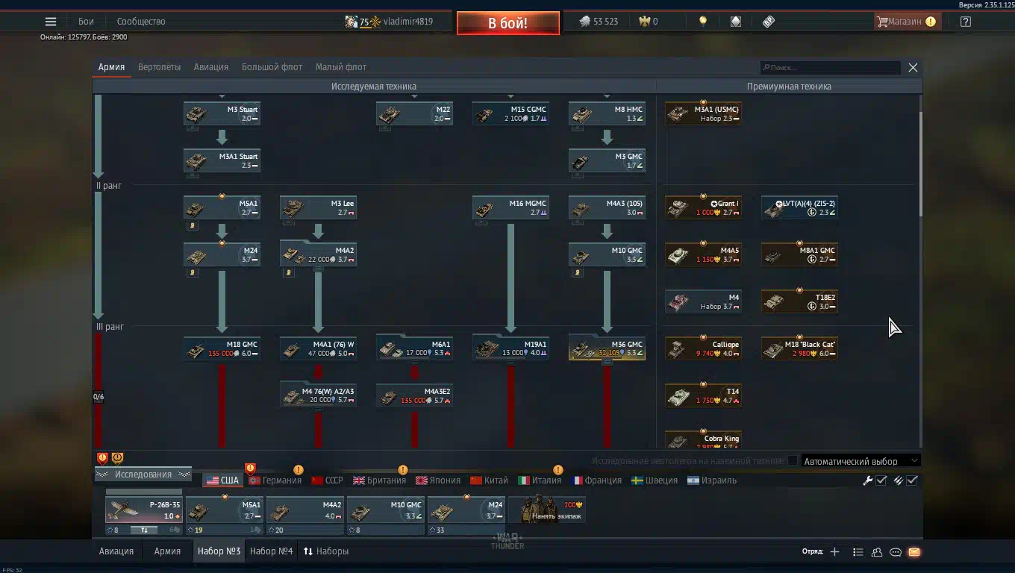1015x573 pixels.
Task: Click the red 'В бой!' button
Action: point(508,23)
